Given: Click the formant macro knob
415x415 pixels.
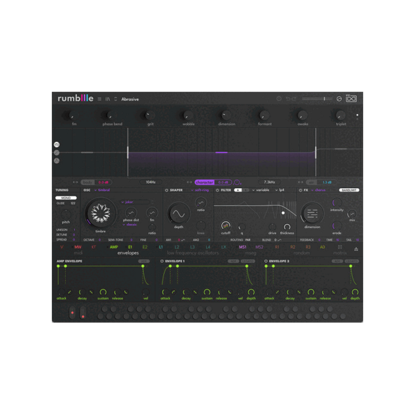Looking at the screenshot, I should coord(264,116).
